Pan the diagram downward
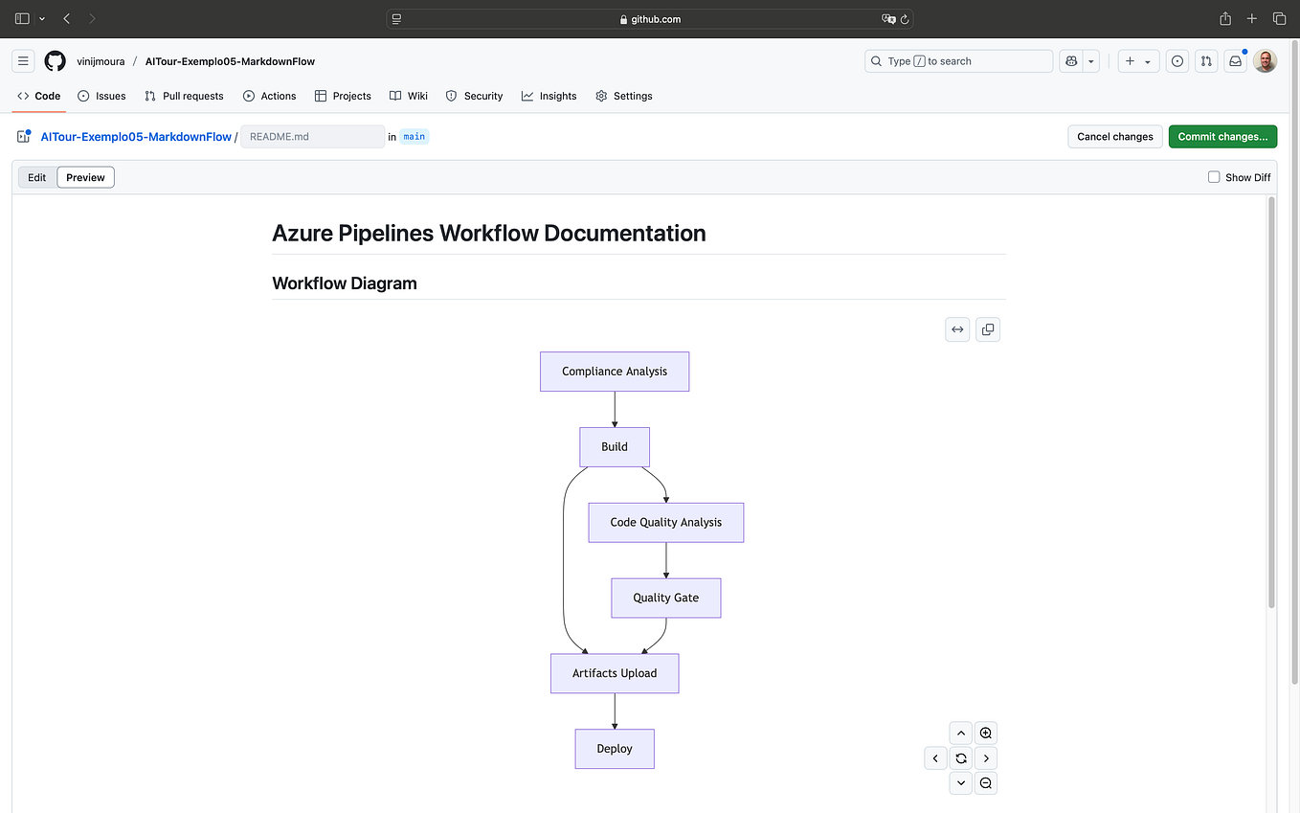This screenshot has width=1300, height=813. pos(960,782)
